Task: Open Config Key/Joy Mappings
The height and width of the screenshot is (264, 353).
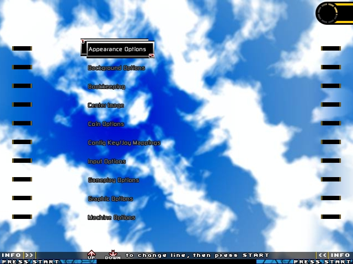Action: click(x=124, y=142)
